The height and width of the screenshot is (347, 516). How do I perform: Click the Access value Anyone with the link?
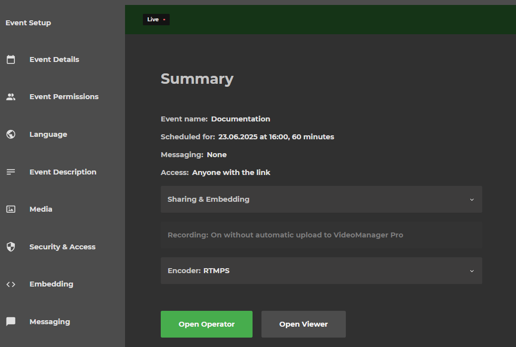[231, 173]
